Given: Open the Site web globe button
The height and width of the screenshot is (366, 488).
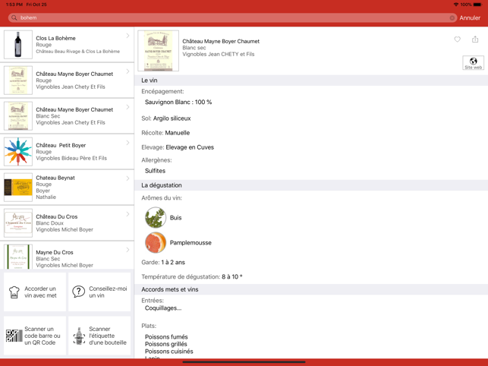Looking at the screenshot, I should pos(473,62).
